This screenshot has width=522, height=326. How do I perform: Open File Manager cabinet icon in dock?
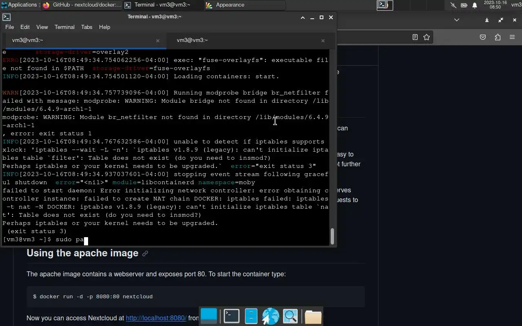point(251,316)
